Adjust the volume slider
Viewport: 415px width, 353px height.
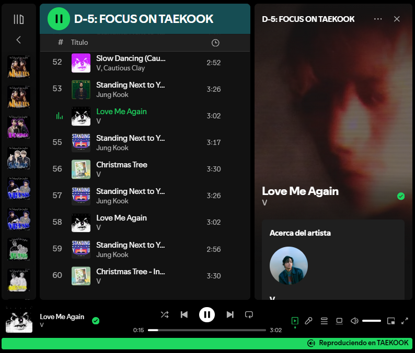pyautogui.click(x=372, y=321)
